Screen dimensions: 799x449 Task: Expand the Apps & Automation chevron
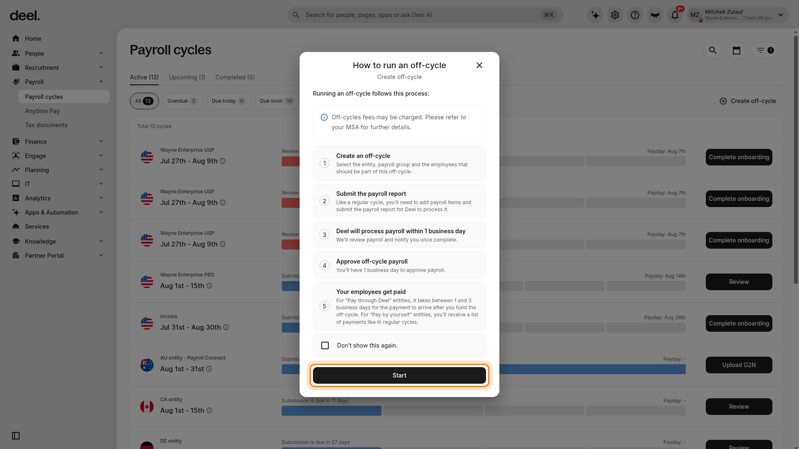pyautogui.click(x=101, y=212)
